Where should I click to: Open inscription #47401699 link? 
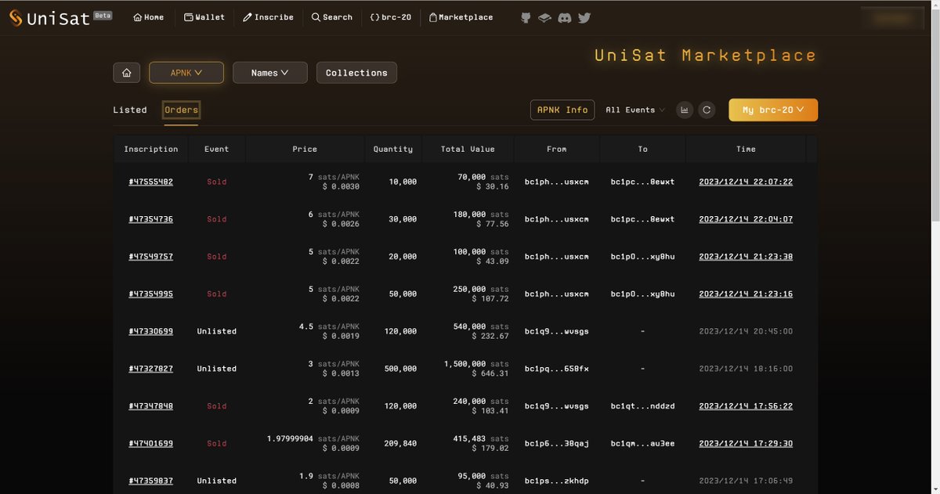coord(151,444)
